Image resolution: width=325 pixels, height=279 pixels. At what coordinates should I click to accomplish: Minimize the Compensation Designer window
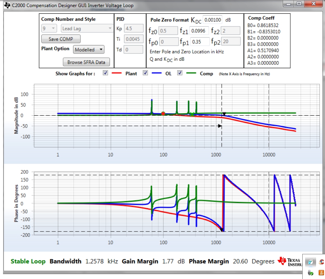(288, 4)
